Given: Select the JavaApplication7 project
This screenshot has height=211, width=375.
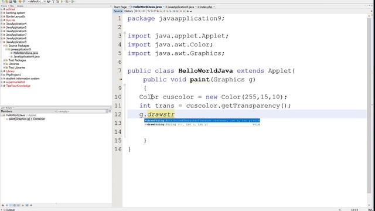Looking at the screenshot, I should coord(16,35).
